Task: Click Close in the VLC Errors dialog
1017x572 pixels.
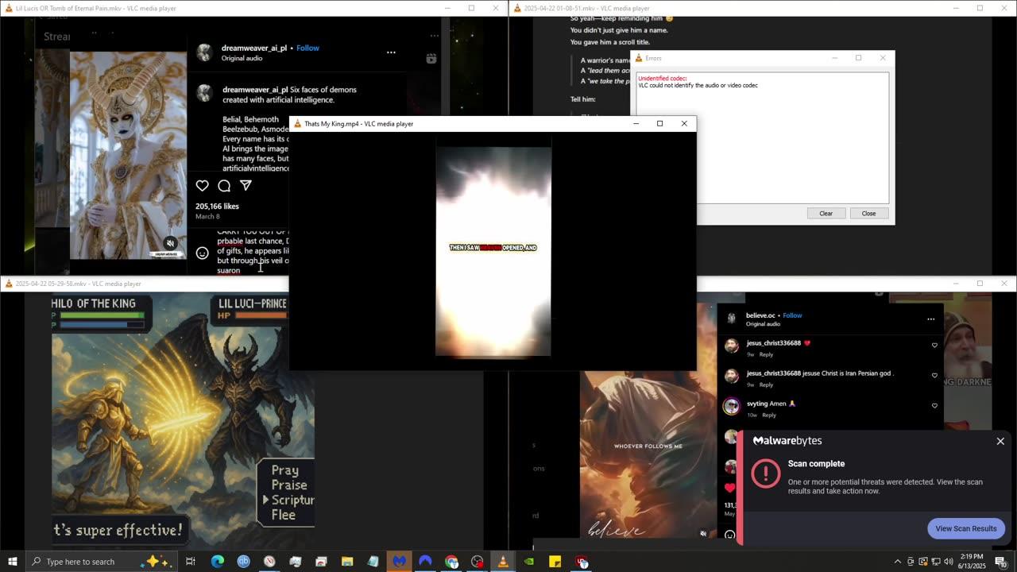Action: coord(868,213)
